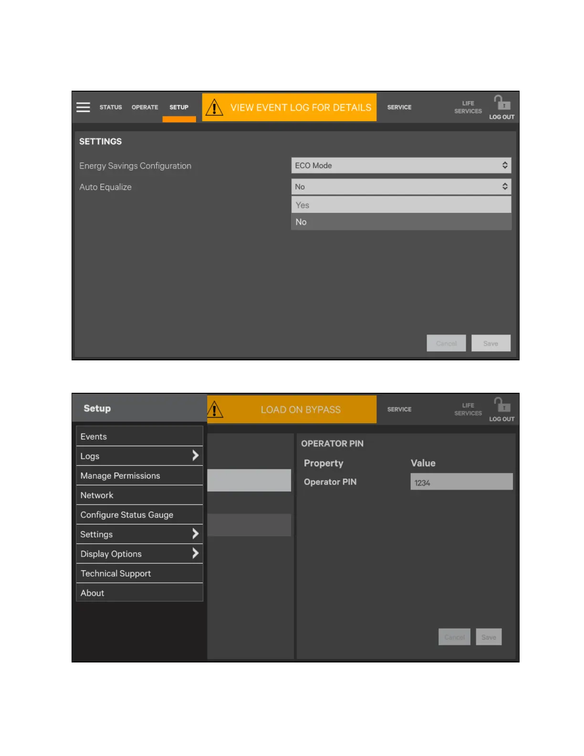Image resolution: width=584 pixels, height=756 pixels.
Task: Open Technical Support in the Setup menu
Action: 139,573
